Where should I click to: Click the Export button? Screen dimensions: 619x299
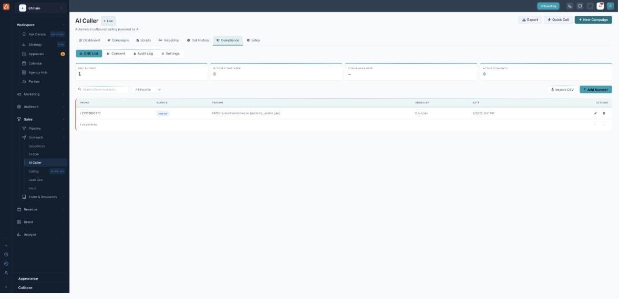530,20
